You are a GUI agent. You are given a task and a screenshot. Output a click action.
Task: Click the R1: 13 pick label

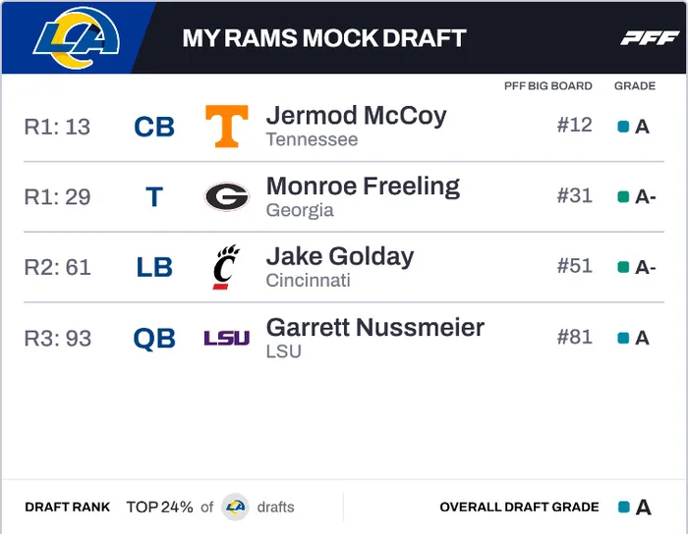click(x=57, y=127)
